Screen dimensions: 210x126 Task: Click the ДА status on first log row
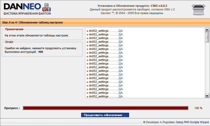click(x=120, y=31)
